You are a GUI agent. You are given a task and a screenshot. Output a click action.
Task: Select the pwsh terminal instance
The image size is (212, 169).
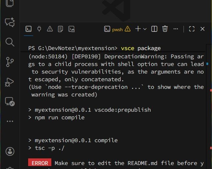[x=113, y=29]
